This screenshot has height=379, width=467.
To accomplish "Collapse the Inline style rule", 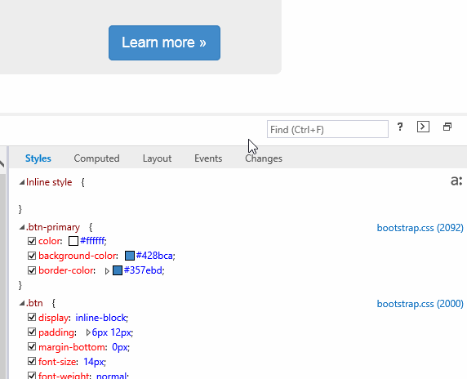I will 22,182.
